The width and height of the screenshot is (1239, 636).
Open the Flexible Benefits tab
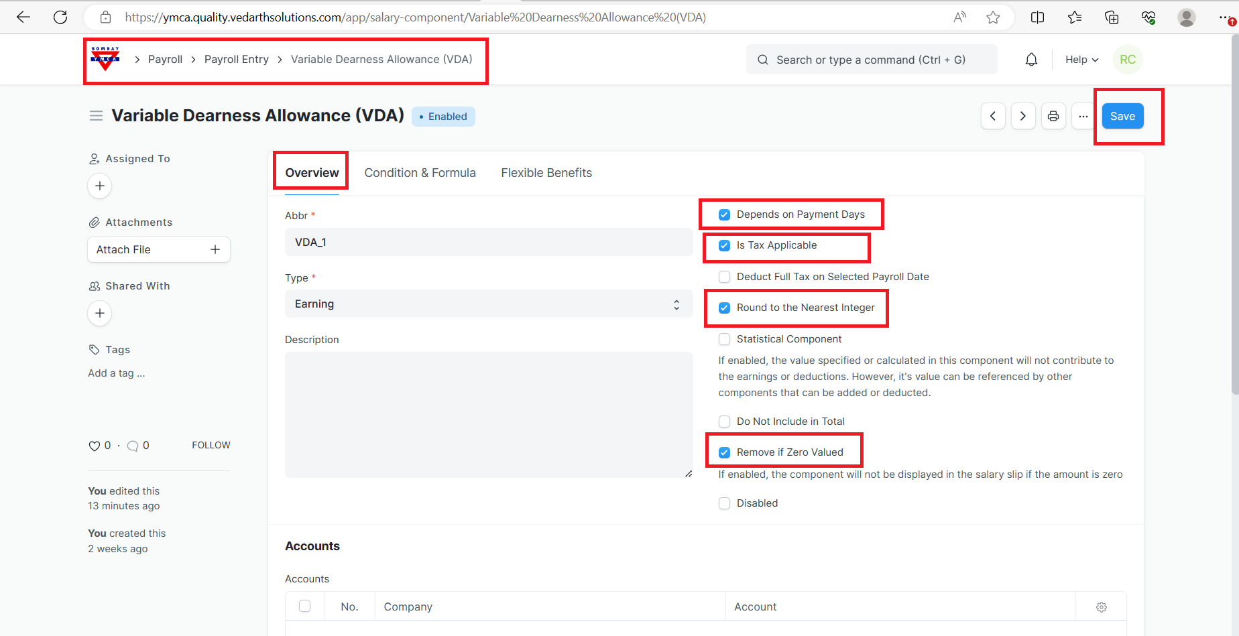pyautogui.click(x=546, y=173)
